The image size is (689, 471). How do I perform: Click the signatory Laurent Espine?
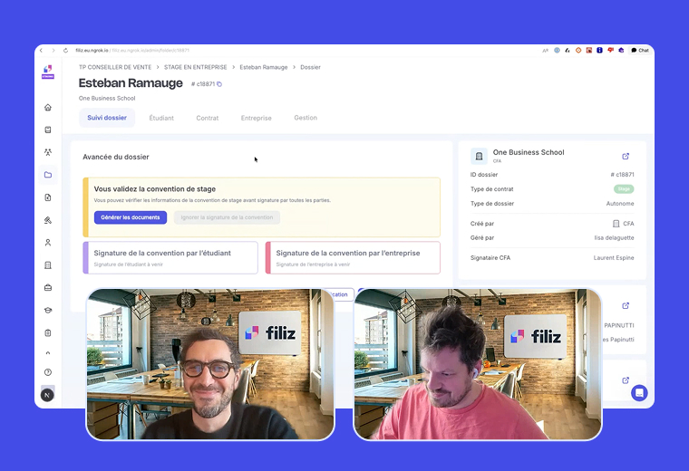614,257
